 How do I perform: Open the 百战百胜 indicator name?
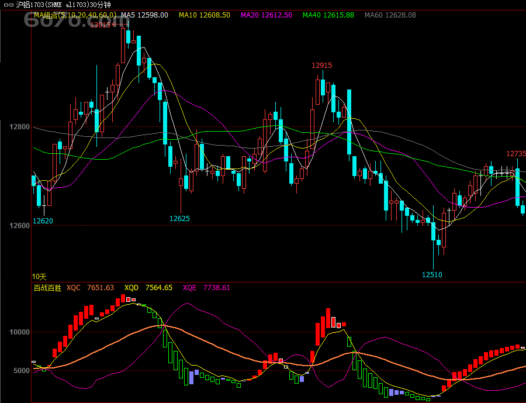pos(47,288)
